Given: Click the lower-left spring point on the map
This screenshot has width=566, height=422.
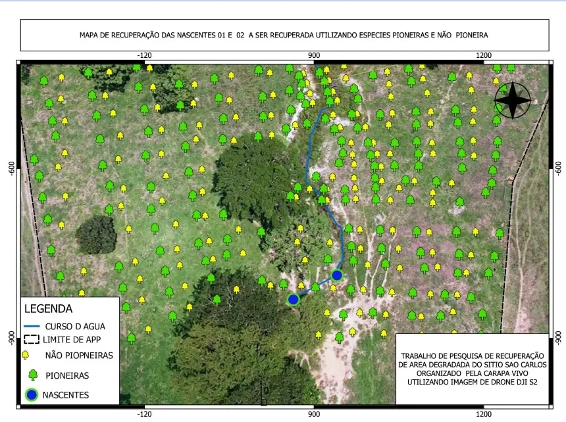Looking at the screenshot, I should (294, 299).
